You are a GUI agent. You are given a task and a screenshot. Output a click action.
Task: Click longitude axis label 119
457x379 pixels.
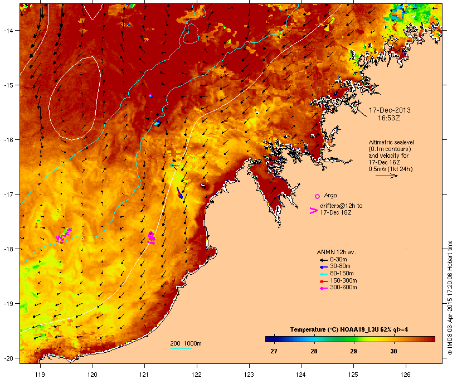point(40,375)
